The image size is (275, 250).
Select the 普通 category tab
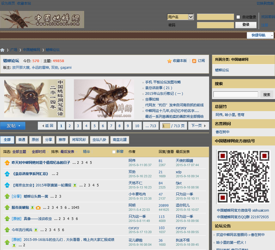(22, 140)
